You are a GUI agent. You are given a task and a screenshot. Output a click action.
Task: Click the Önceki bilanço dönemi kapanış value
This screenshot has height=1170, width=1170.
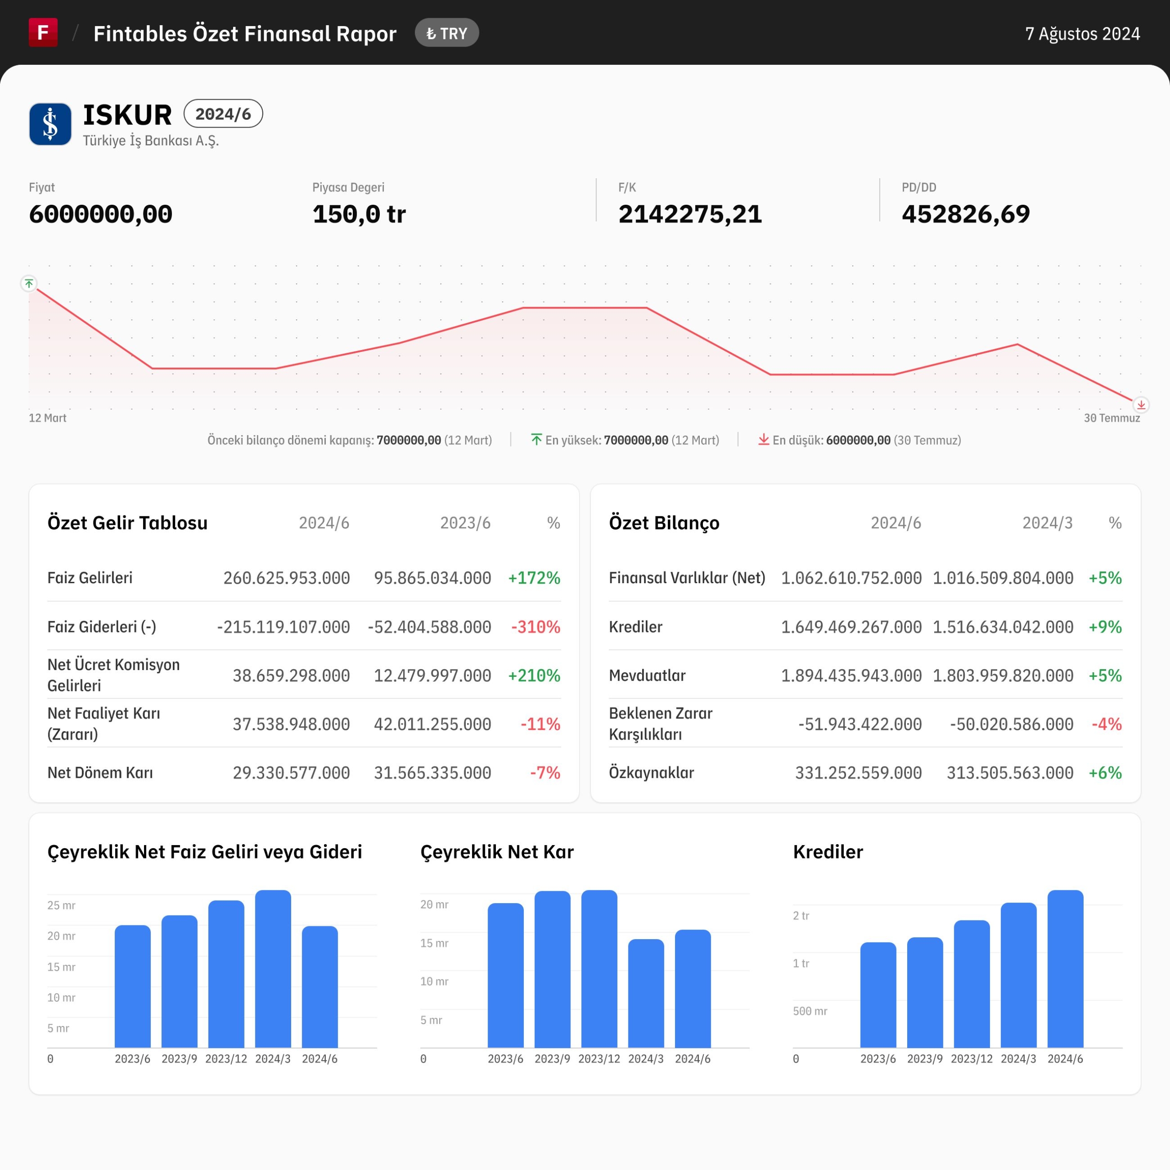point(409,440)
